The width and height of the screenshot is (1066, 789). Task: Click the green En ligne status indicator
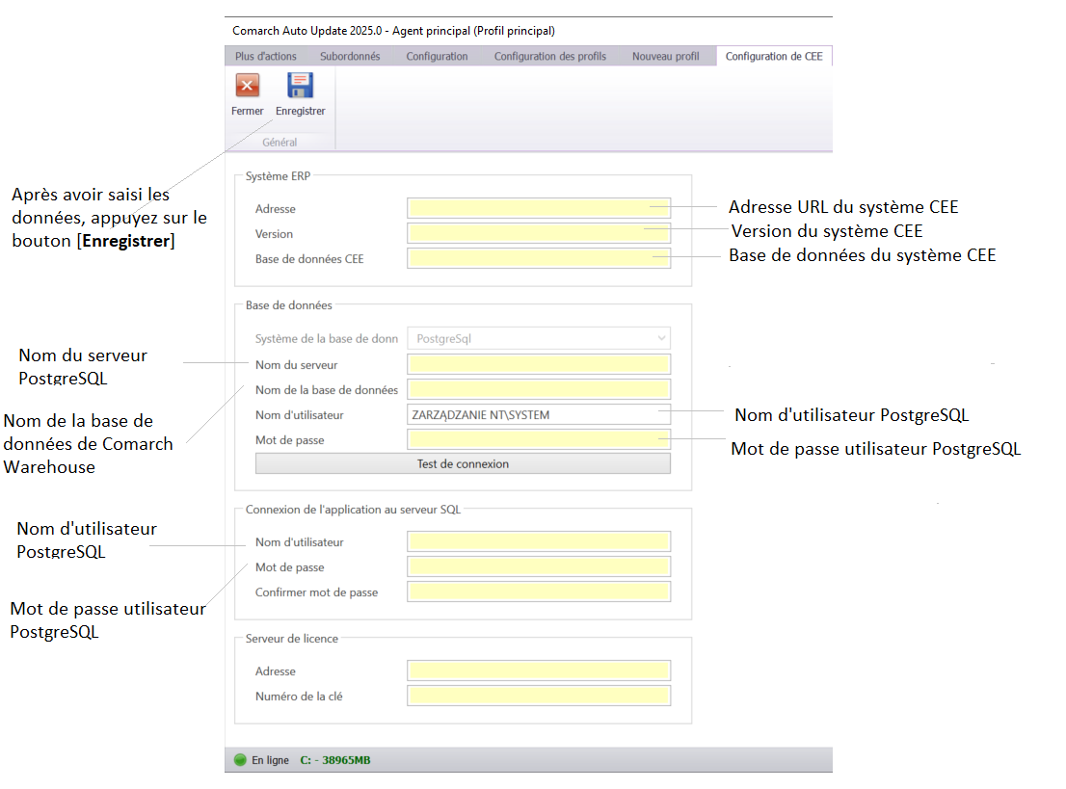pos(240,760)
